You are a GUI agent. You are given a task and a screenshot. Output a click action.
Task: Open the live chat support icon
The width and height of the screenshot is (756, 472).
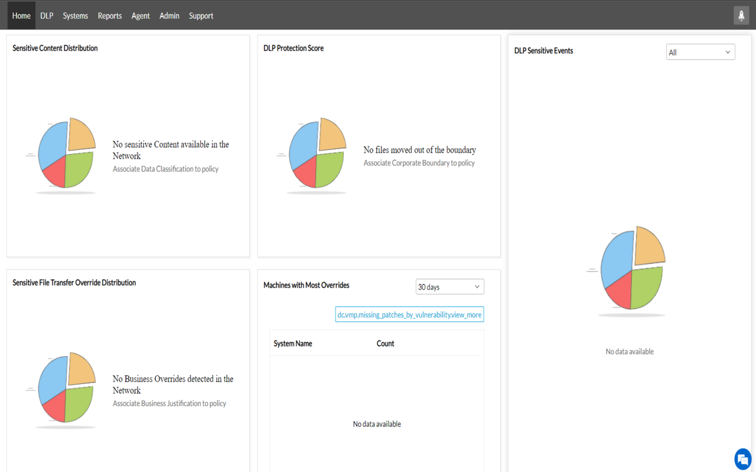click(x=742, y=458)
